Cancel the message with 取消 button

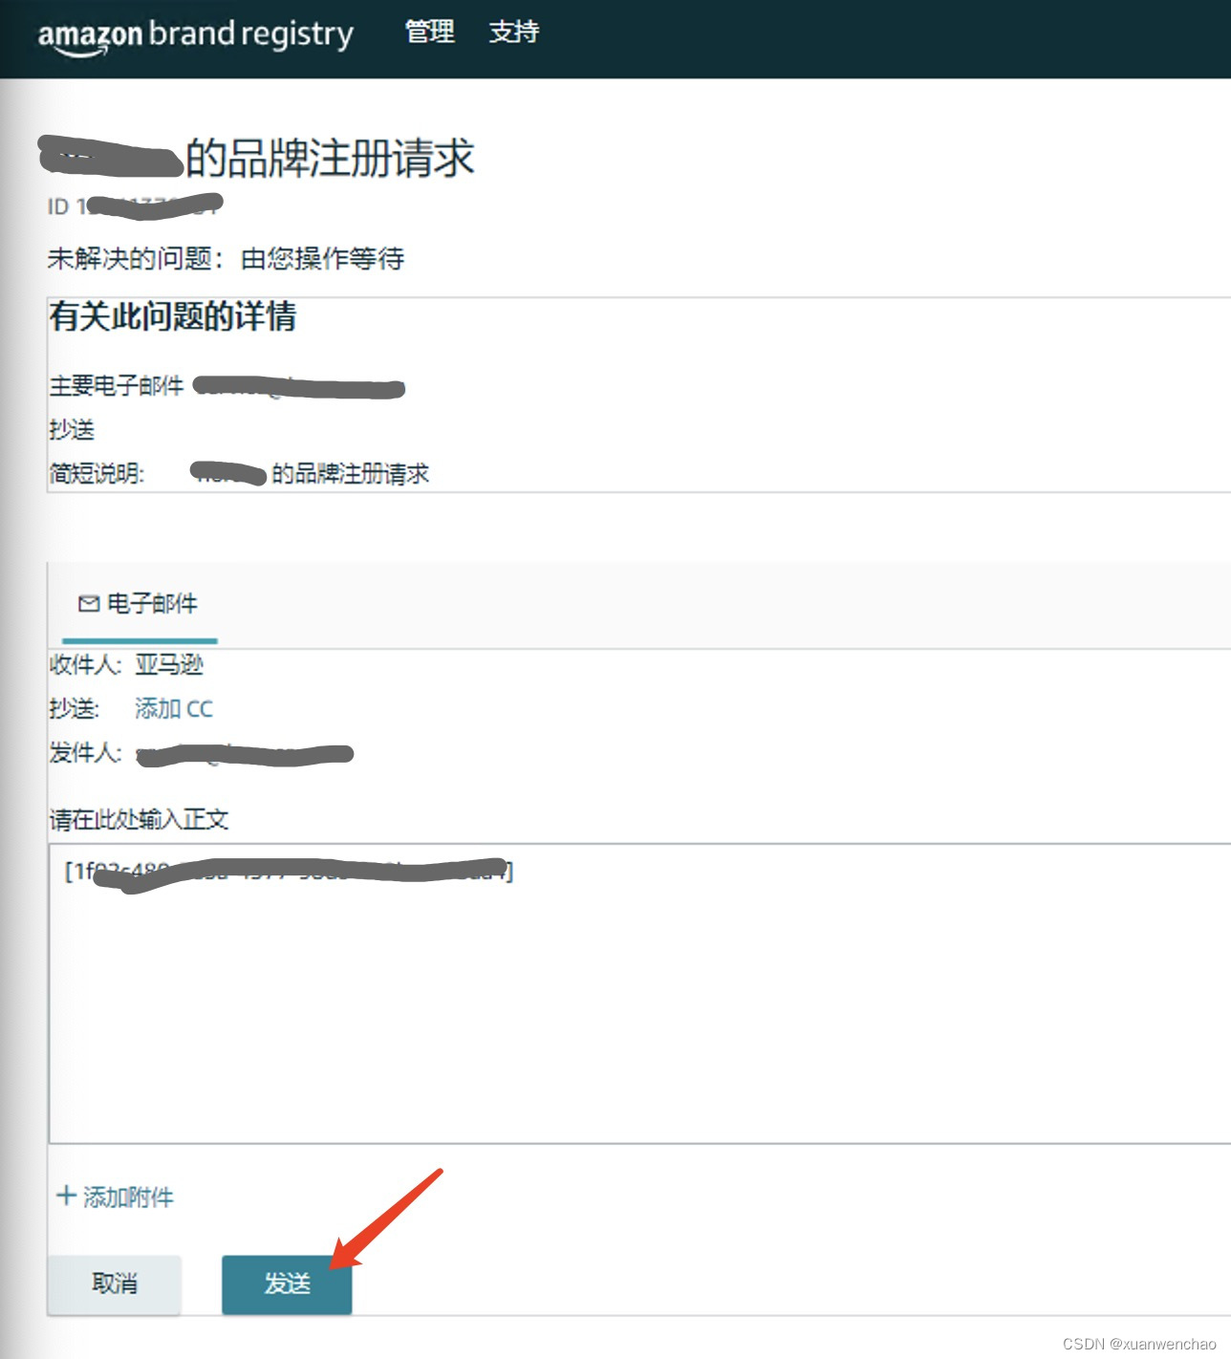(x=114, y=1284)
